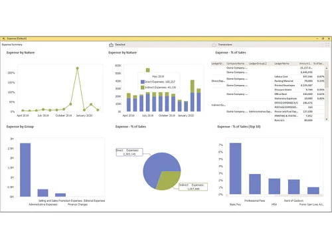
Task: Select the Rent A/c ledger cell
Action: click(280, 120)
